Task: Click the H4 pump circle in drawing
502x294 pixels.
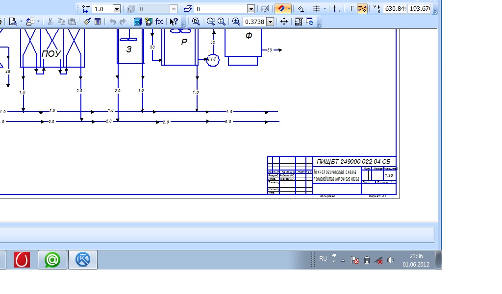Action: [x=212, y=59]
